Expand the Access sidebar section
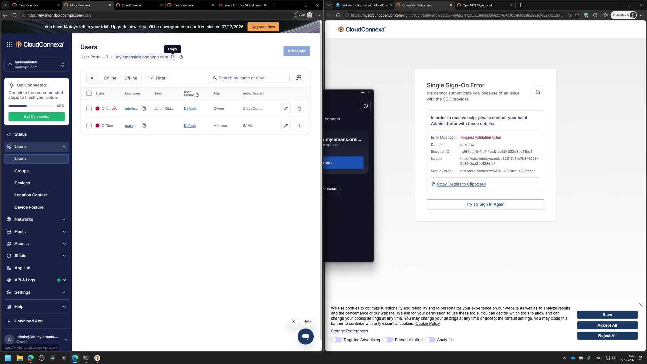 click(x=36, y=244)
